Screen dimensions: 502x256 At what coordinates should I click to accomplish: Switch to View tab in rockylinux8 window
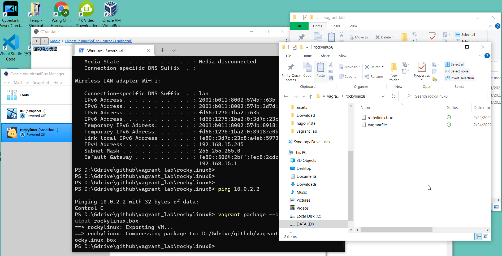343,56
